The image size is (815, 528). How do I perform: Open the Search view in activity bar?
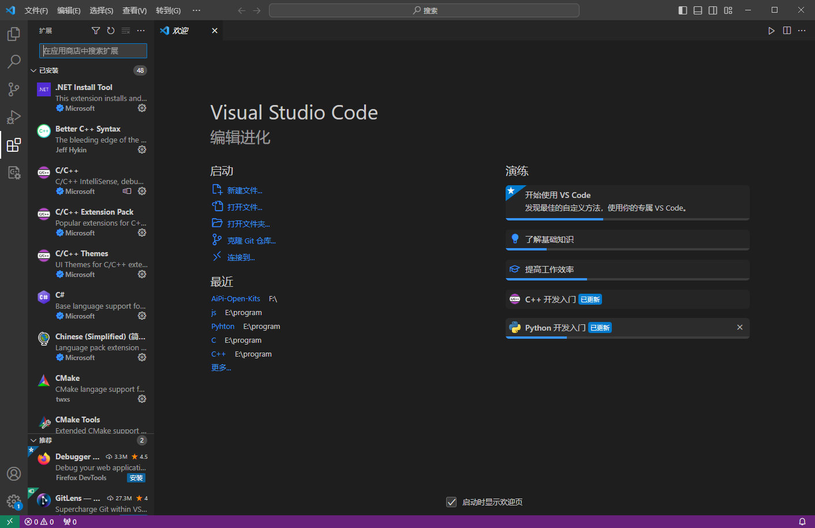14,62
